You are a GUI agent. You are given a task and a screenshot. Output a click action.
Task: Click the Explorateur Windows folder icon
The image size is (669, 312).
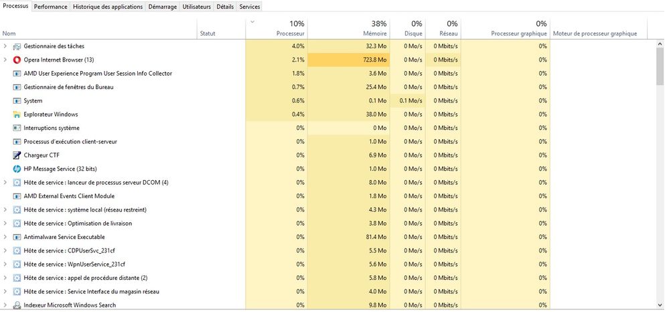coord(17,114)
